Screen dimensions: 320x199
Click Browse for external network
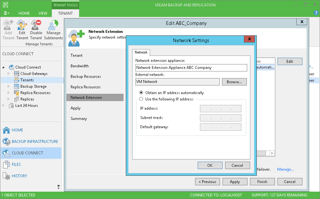pyautogui.click(x=234, y=82)
